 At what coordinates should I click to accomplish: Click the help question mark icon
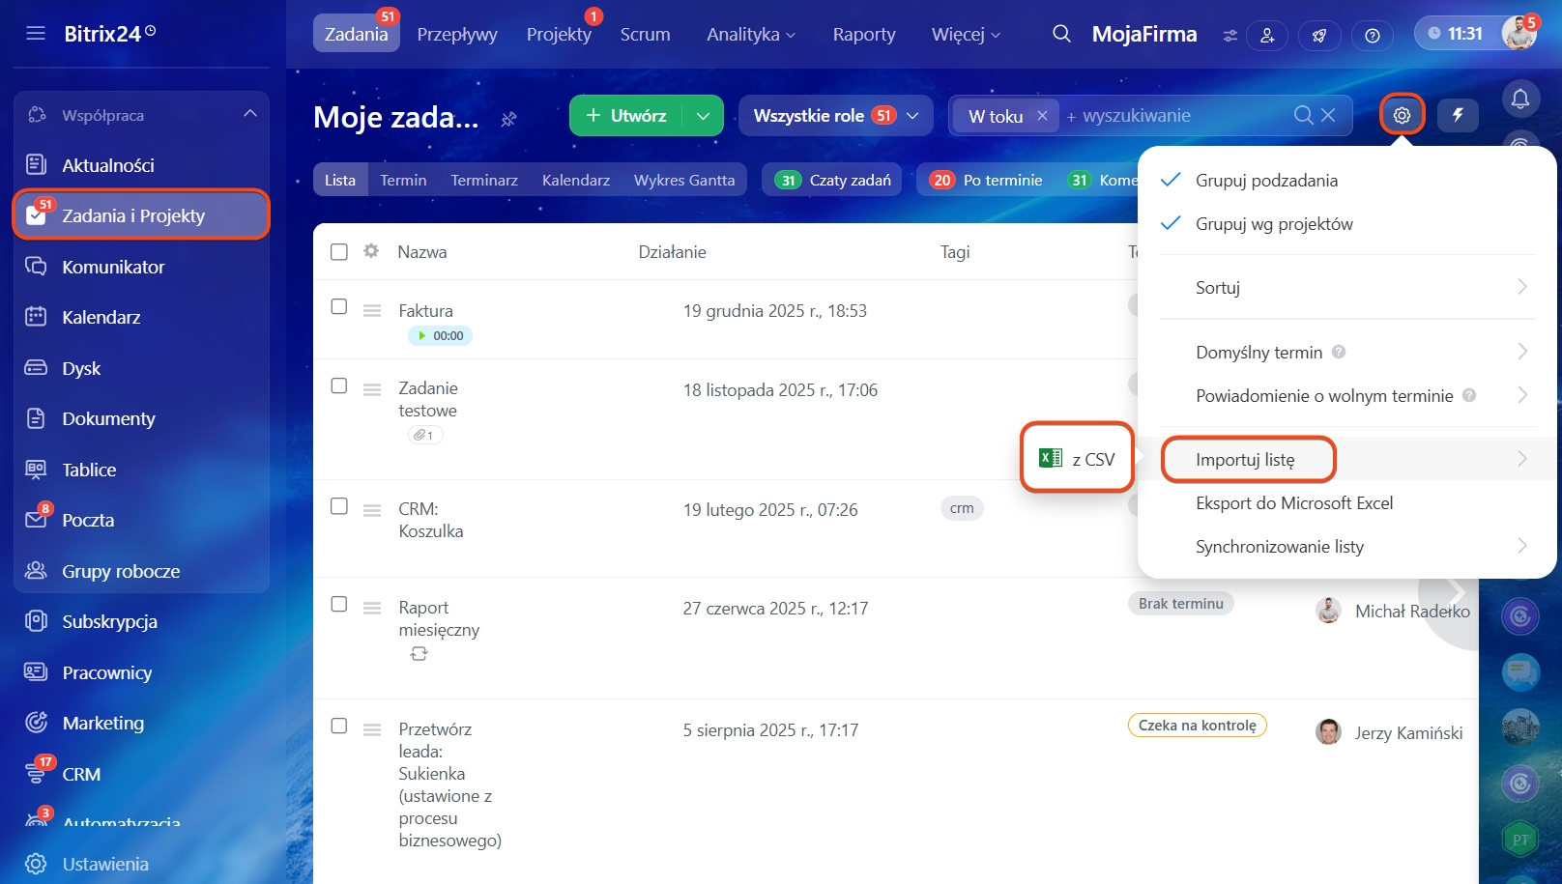1372,36
